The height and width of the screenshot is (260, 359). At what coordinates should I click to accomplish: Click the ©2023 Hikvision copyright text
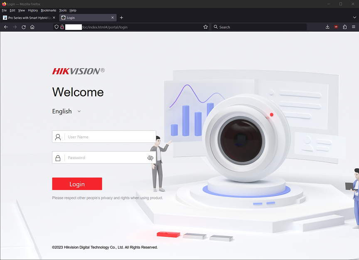coord(105,247)
